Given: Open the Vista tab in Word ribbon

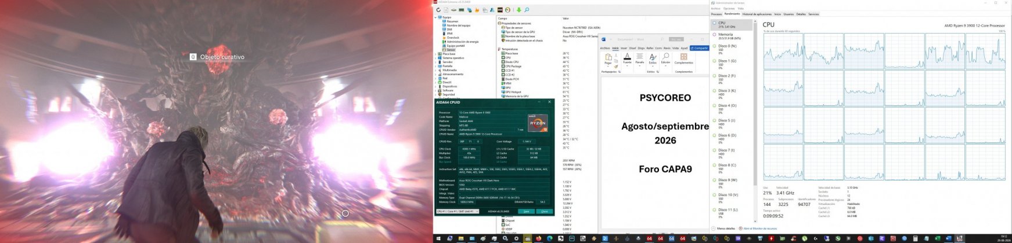Looking at the screenshot, I should 675,48.
